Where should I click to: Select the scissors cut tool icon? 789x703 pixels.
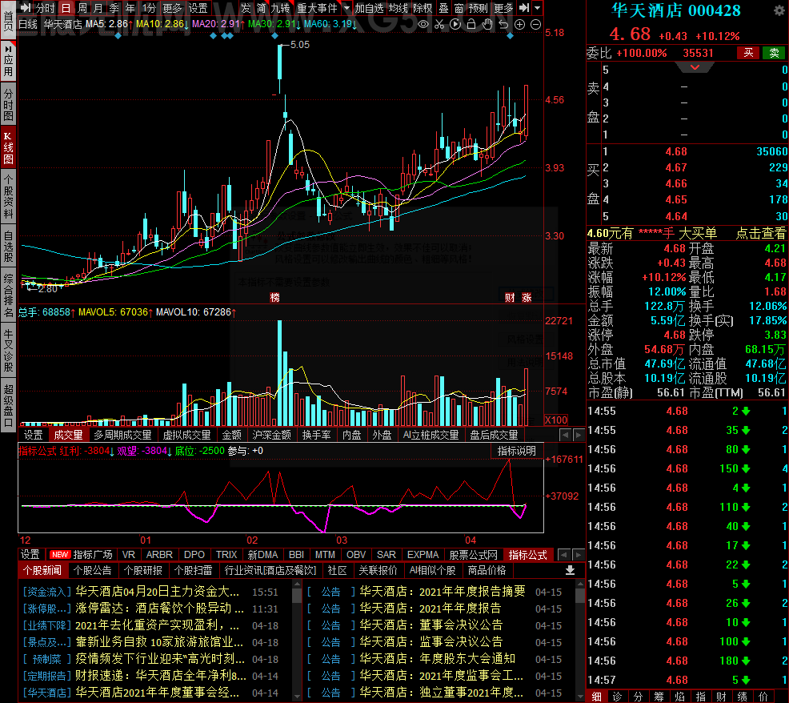439,24
